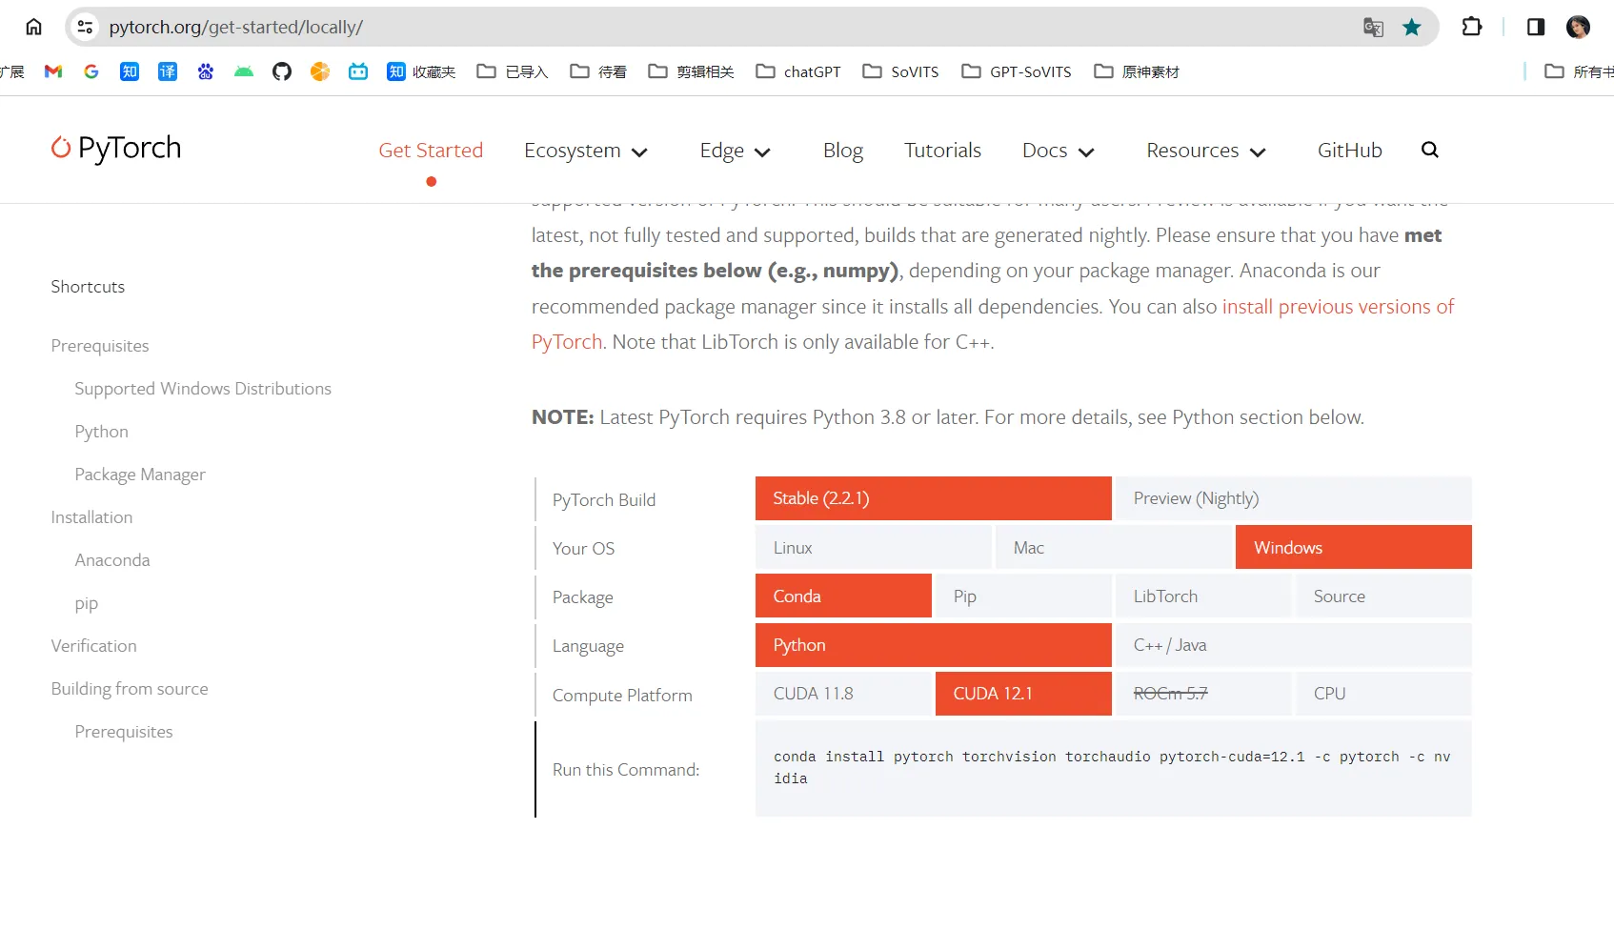The height and width of the screenshot is (930, 1614).
Task: Select Stable (2.2.1) build
Action: click(x=934, y=498)
